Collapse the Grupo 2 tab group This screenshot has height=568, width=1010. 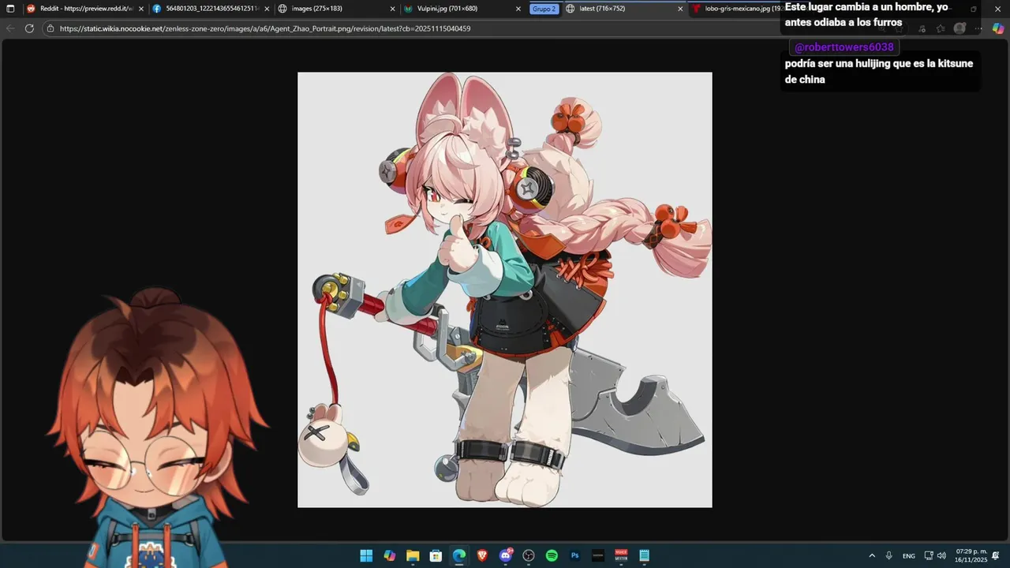click(544, 9)
